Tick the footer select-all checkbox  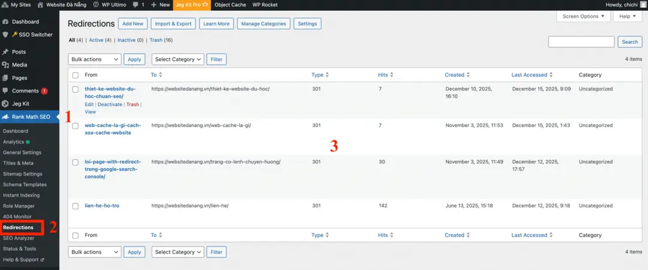click(75, 235)
